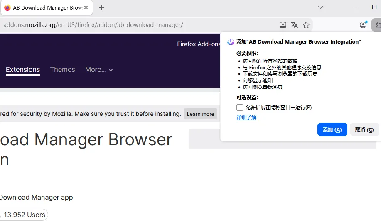Close the AB Download Manager tab
Image resolution: width=381 pixels, height=222 pixels.
coord(86,7)
